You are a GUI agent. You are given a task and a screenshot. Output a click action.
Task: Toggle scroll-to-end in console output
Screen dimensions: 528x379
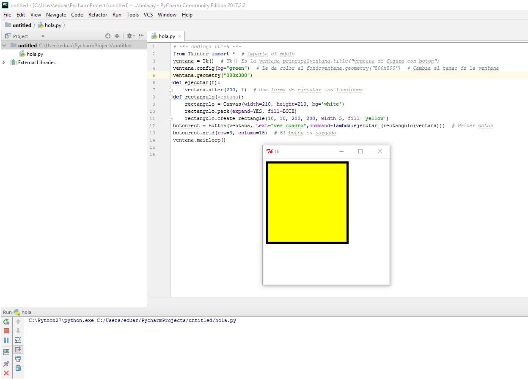(18, 349)
